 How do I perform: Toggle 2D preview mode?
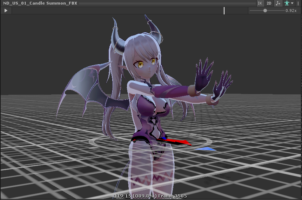click(269, 3)
